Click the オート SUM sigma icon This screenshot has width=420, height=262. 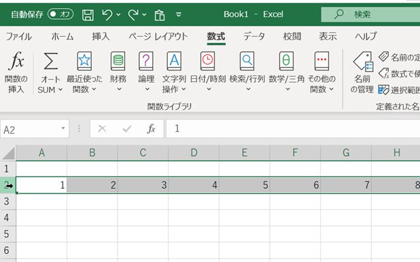click(50, 61)
